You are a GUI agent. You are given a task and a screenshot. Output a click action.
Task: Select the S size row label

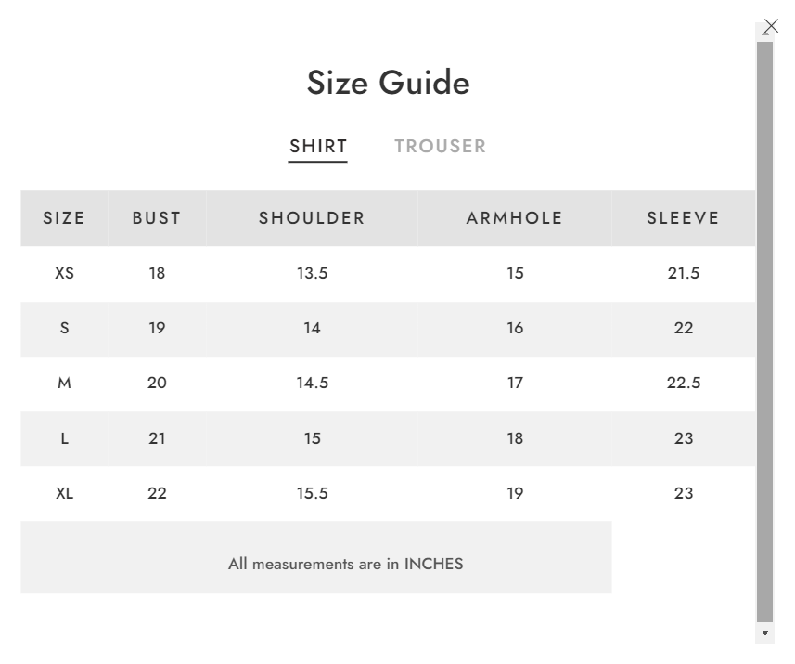[x=64, y=328]
